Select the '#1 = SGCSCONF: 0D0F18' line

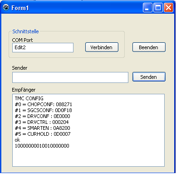point(43,110)
